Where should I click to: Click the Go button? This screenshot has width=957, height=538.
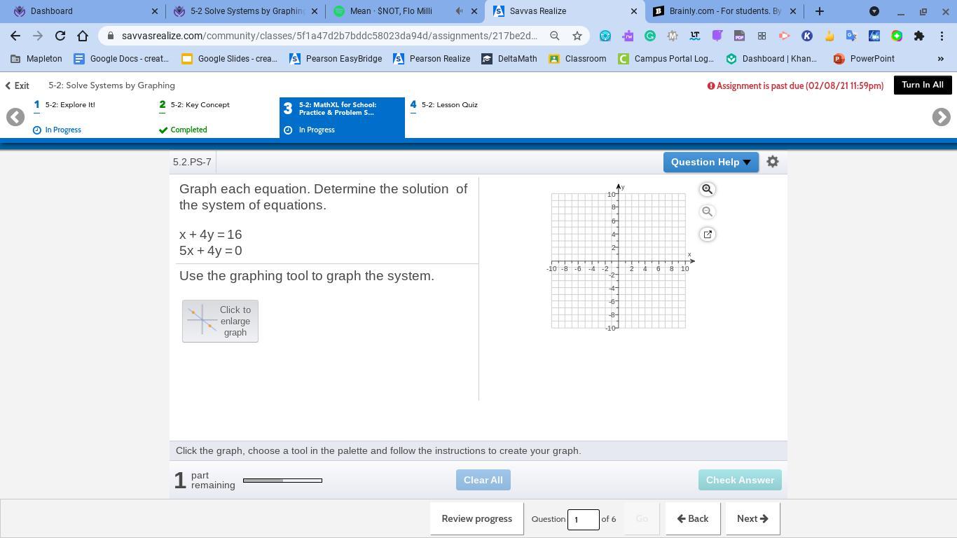(642, 519)
